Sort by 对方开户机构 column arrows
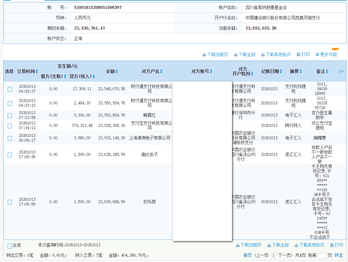The image size is (348, 262). click(x=252, y=74)
